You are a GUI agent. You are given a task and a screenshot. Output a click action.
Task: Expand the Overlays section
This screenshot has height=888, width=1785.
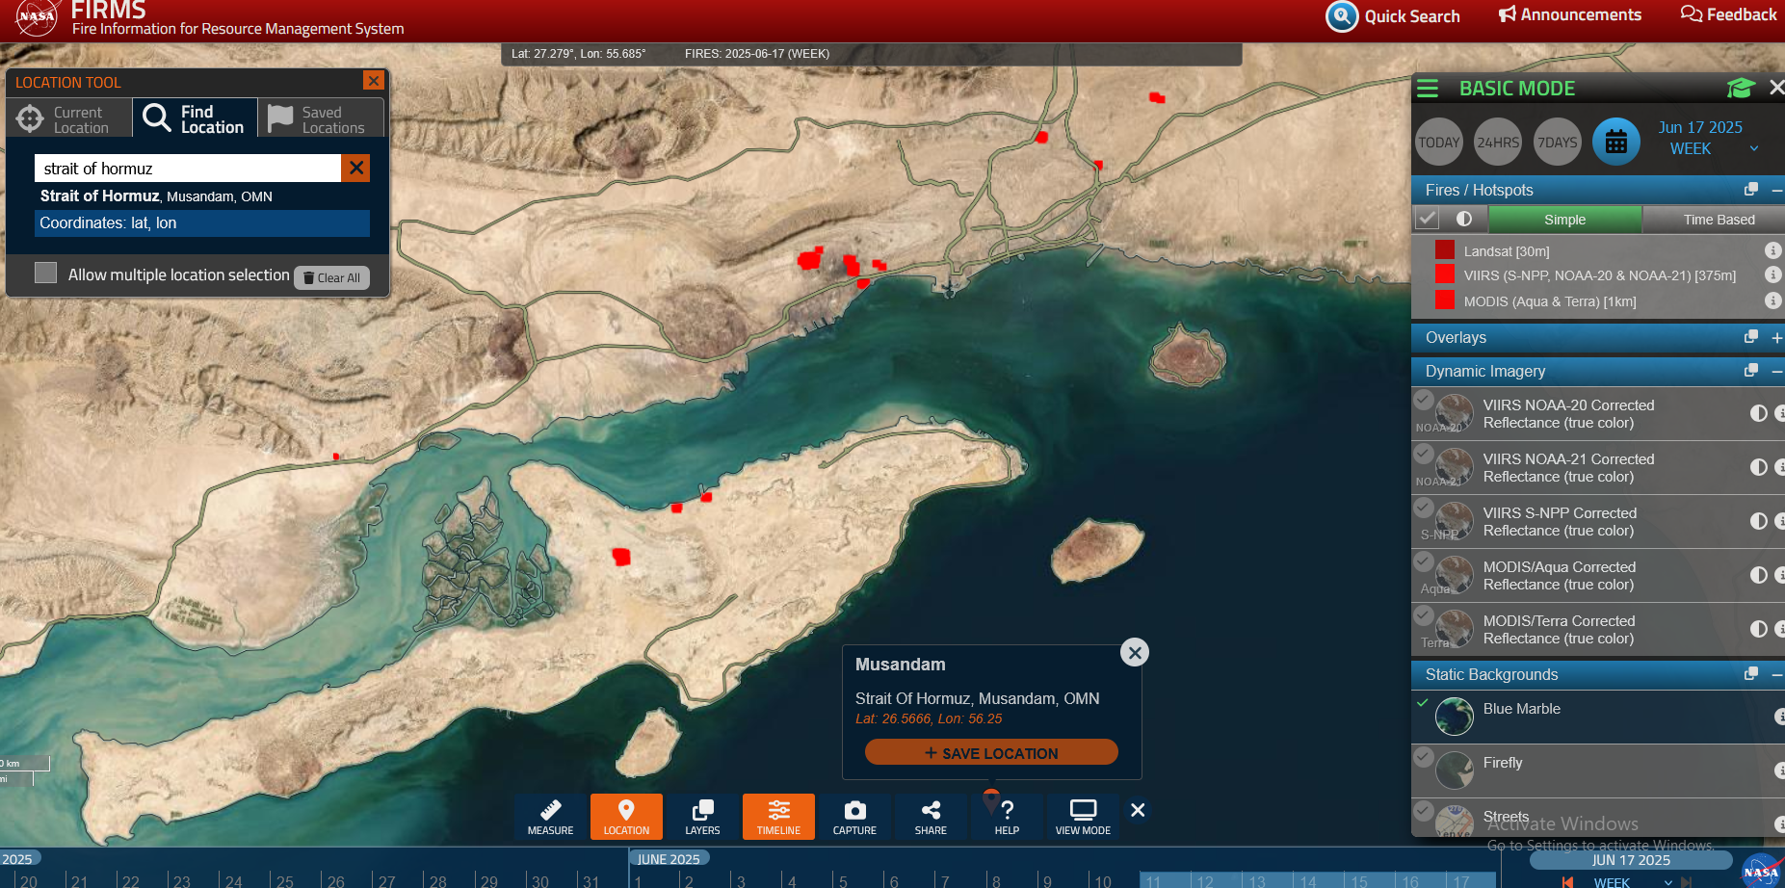(1777, 338)
